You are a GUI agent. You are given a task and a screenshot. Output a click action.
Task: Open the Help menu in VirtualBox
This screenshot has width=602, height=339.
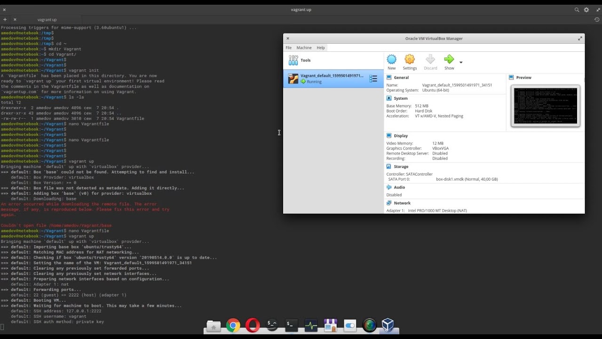(x=321, y=48)
